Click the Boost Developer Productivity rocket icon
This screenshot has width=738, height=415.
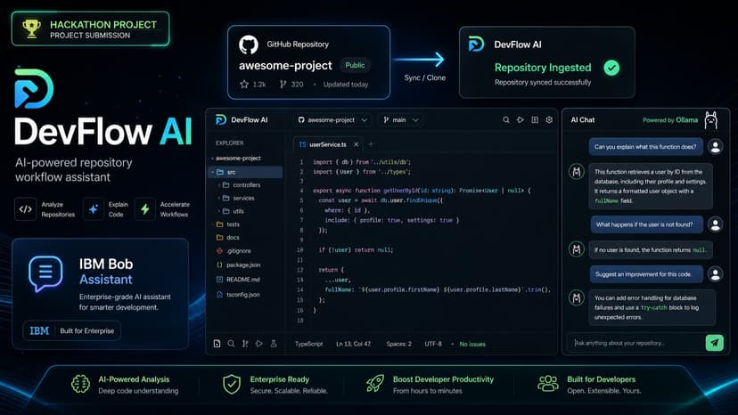click(x=375, y=384)
